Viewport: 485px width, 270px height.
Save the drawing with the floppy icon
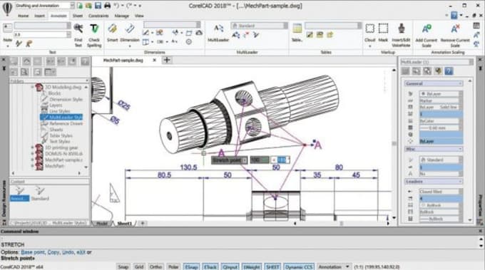(x=98, y=6)
